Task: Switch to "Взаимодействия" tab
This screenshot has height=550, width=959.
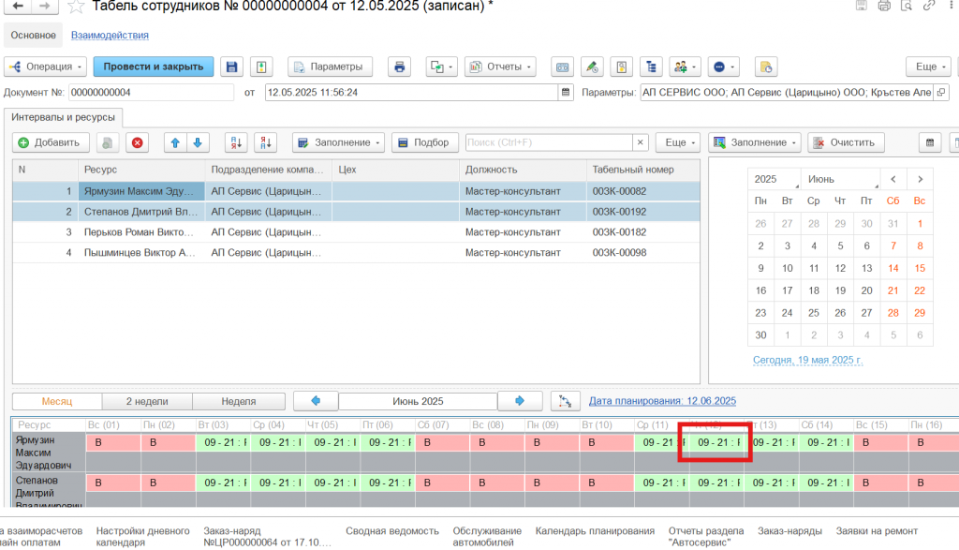Action: click(x=110, y=36)
